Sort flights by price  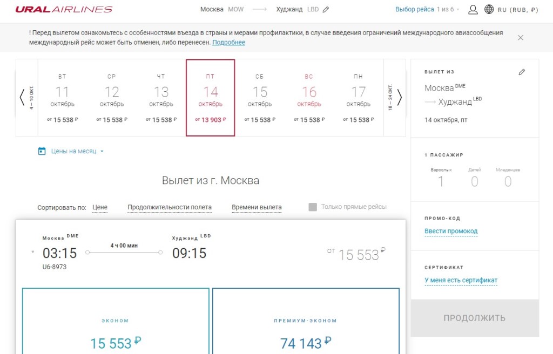pyautogui.click(x=100, y=207)
